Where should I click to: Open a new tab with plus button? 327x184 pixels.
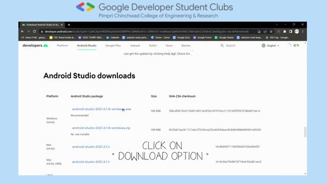point(69,25)
